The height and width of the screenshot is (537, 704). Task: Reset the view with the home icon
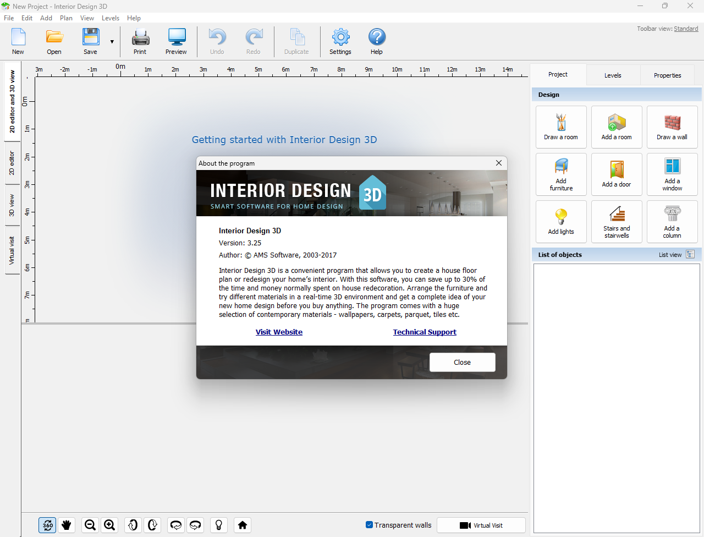coord(243,525)
